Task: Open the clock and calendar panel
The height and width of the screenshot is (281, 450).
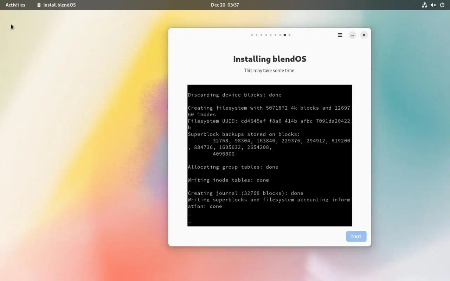Action: [225, 5]
